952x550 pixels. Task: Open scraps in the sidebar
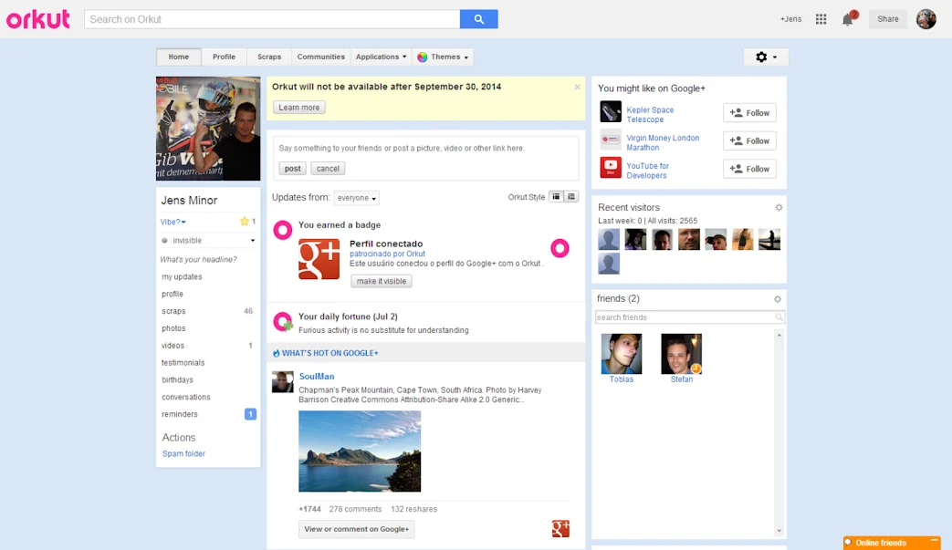[x=173, y=311]
